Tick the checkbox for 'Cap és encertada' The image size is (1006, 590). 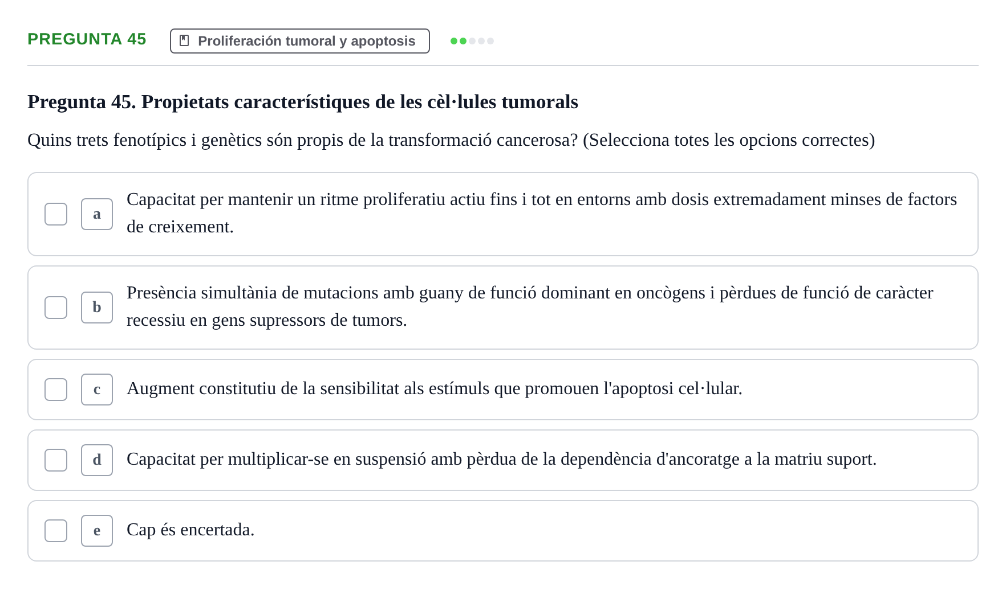[56, 531]
